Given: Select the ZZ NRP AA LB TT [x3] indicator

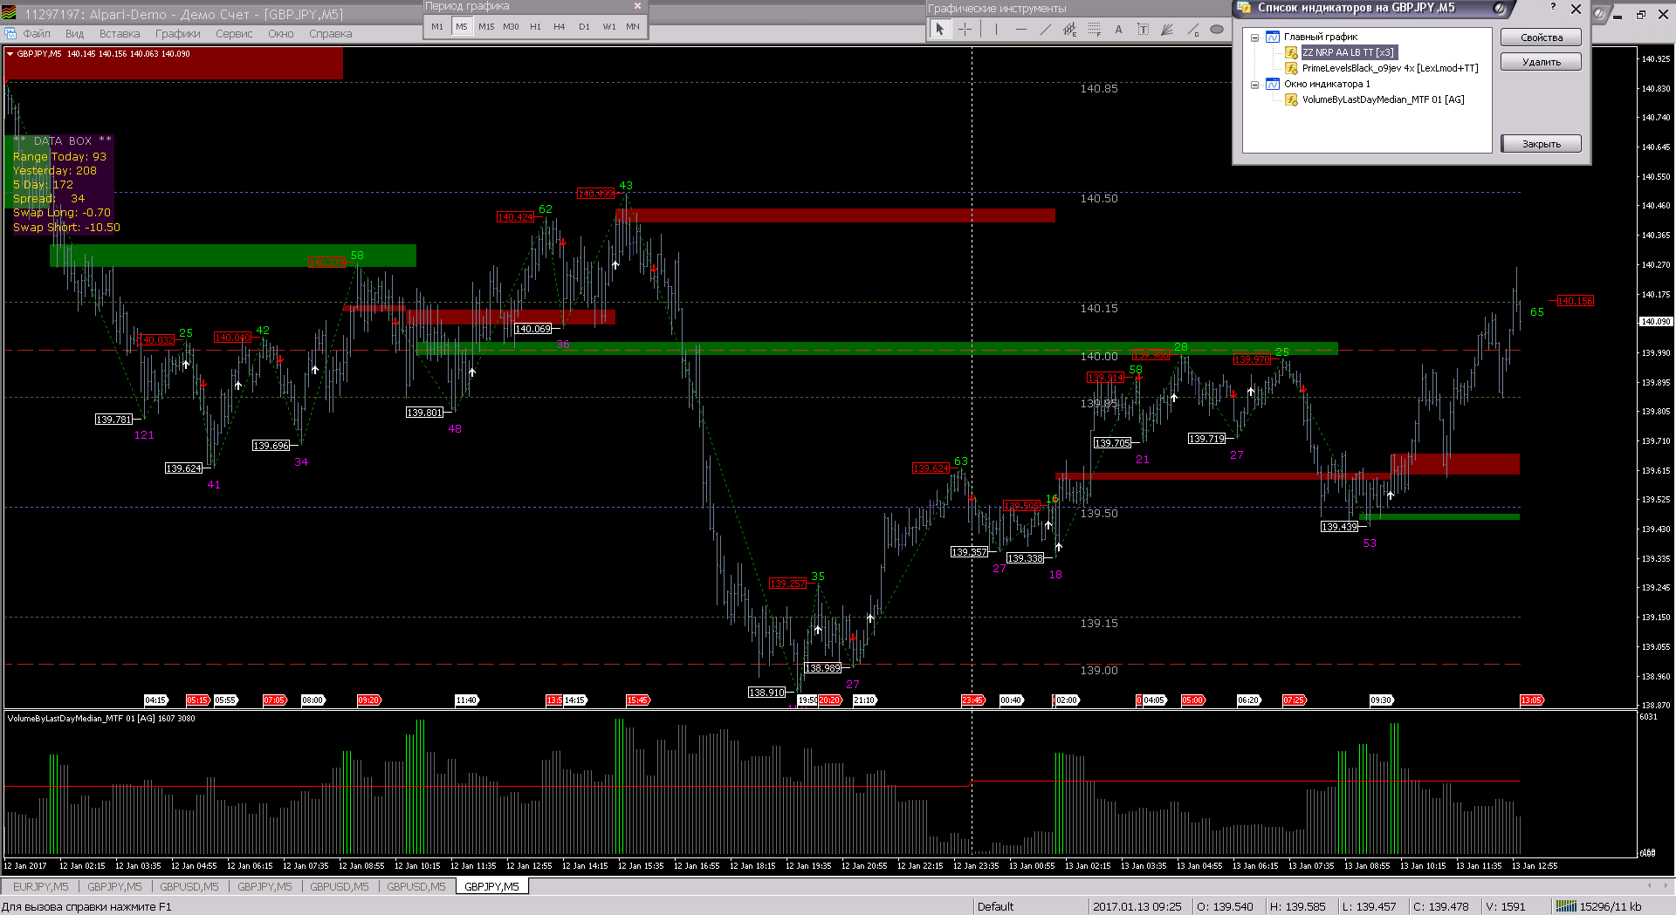Looking at the screenshot, I should click(x=1349, y=52).
